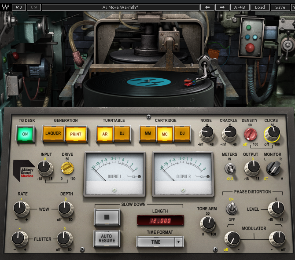Click the OUTPUT level knob
295x260 pixels.
coord(252,168)
